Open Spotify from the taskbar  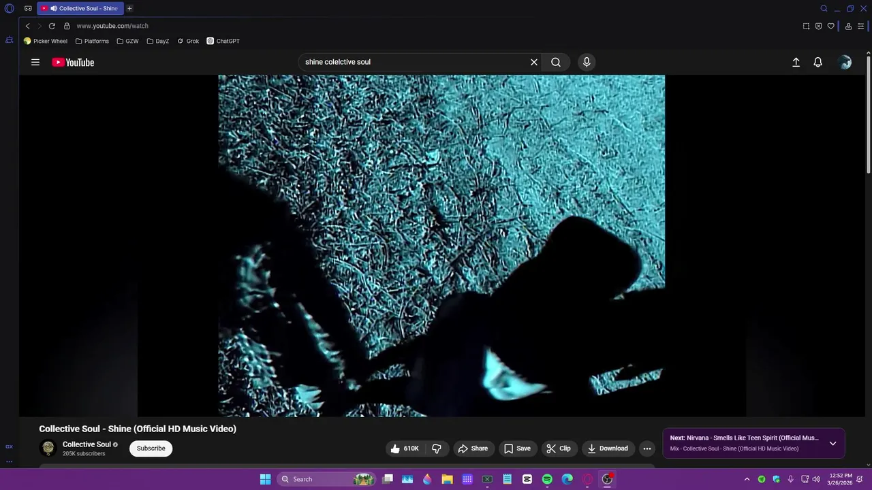547,479
